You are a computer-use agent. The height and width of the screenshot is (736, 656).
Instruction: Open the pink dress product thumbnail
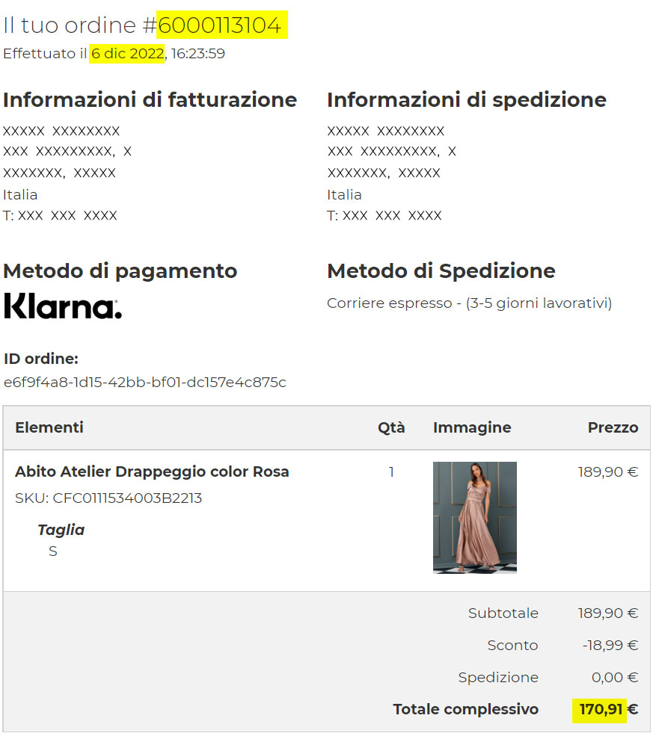click(x=475, y=517)
